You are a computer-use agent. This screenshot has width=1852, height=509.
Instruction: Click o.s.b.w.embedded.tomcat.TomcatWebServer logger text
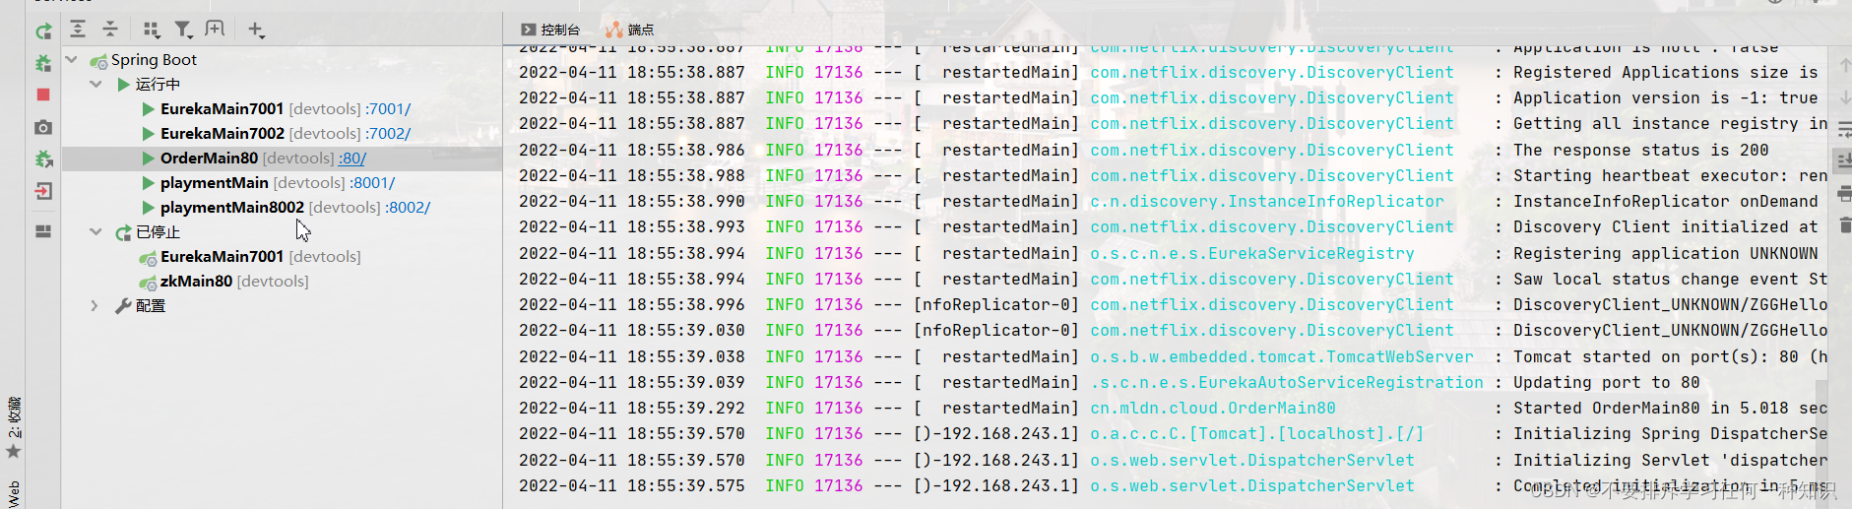(1282, 356)
